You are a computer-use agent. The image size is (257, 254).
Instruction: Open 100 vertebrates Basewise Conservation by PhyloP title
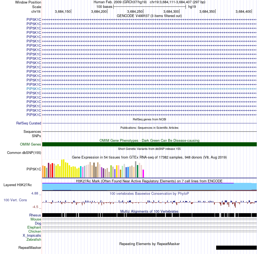point(149,193)
